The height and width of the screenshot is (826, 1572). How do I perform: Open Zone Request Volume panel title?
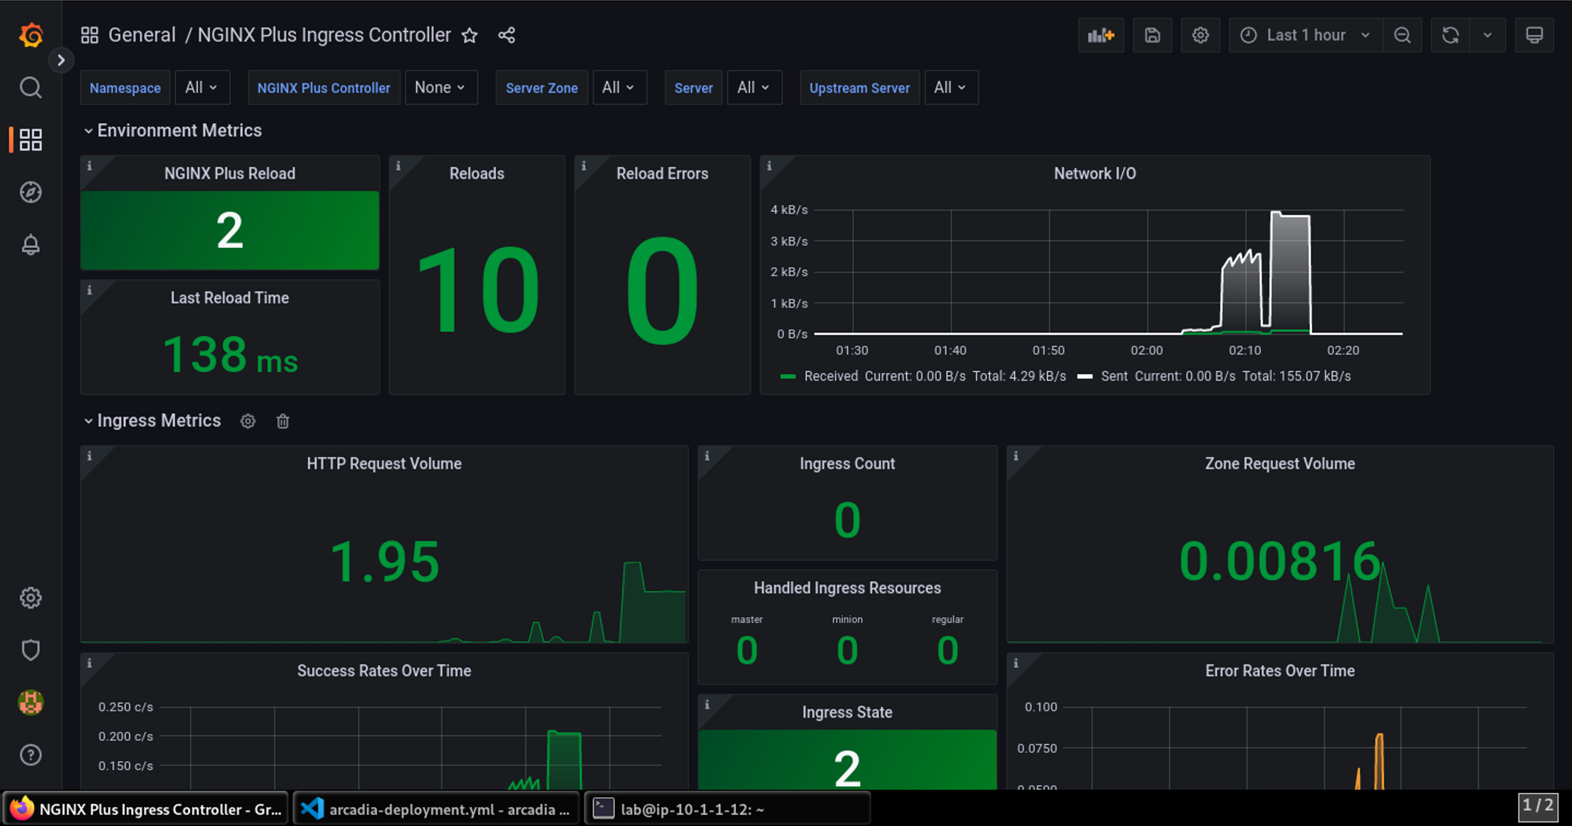(1279, 464)
